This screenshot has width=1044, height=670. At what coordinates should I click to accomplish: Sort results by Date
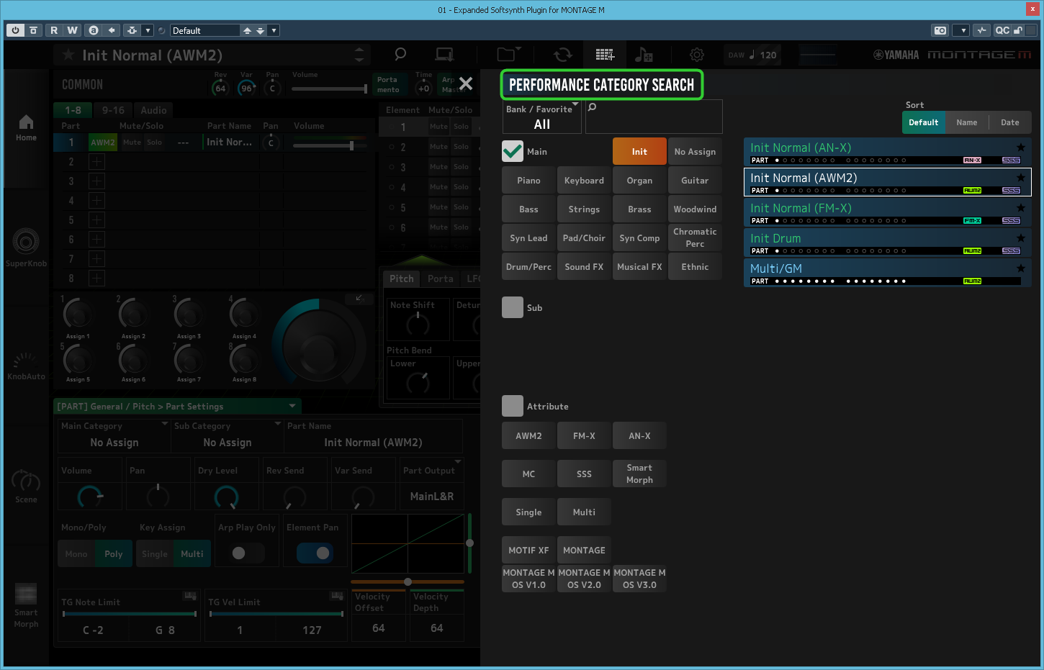[x=1009, y=122]
